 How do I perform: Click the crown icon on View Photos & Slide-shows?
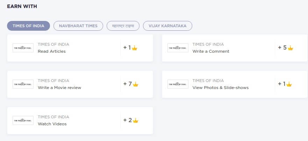coord(289,84)
